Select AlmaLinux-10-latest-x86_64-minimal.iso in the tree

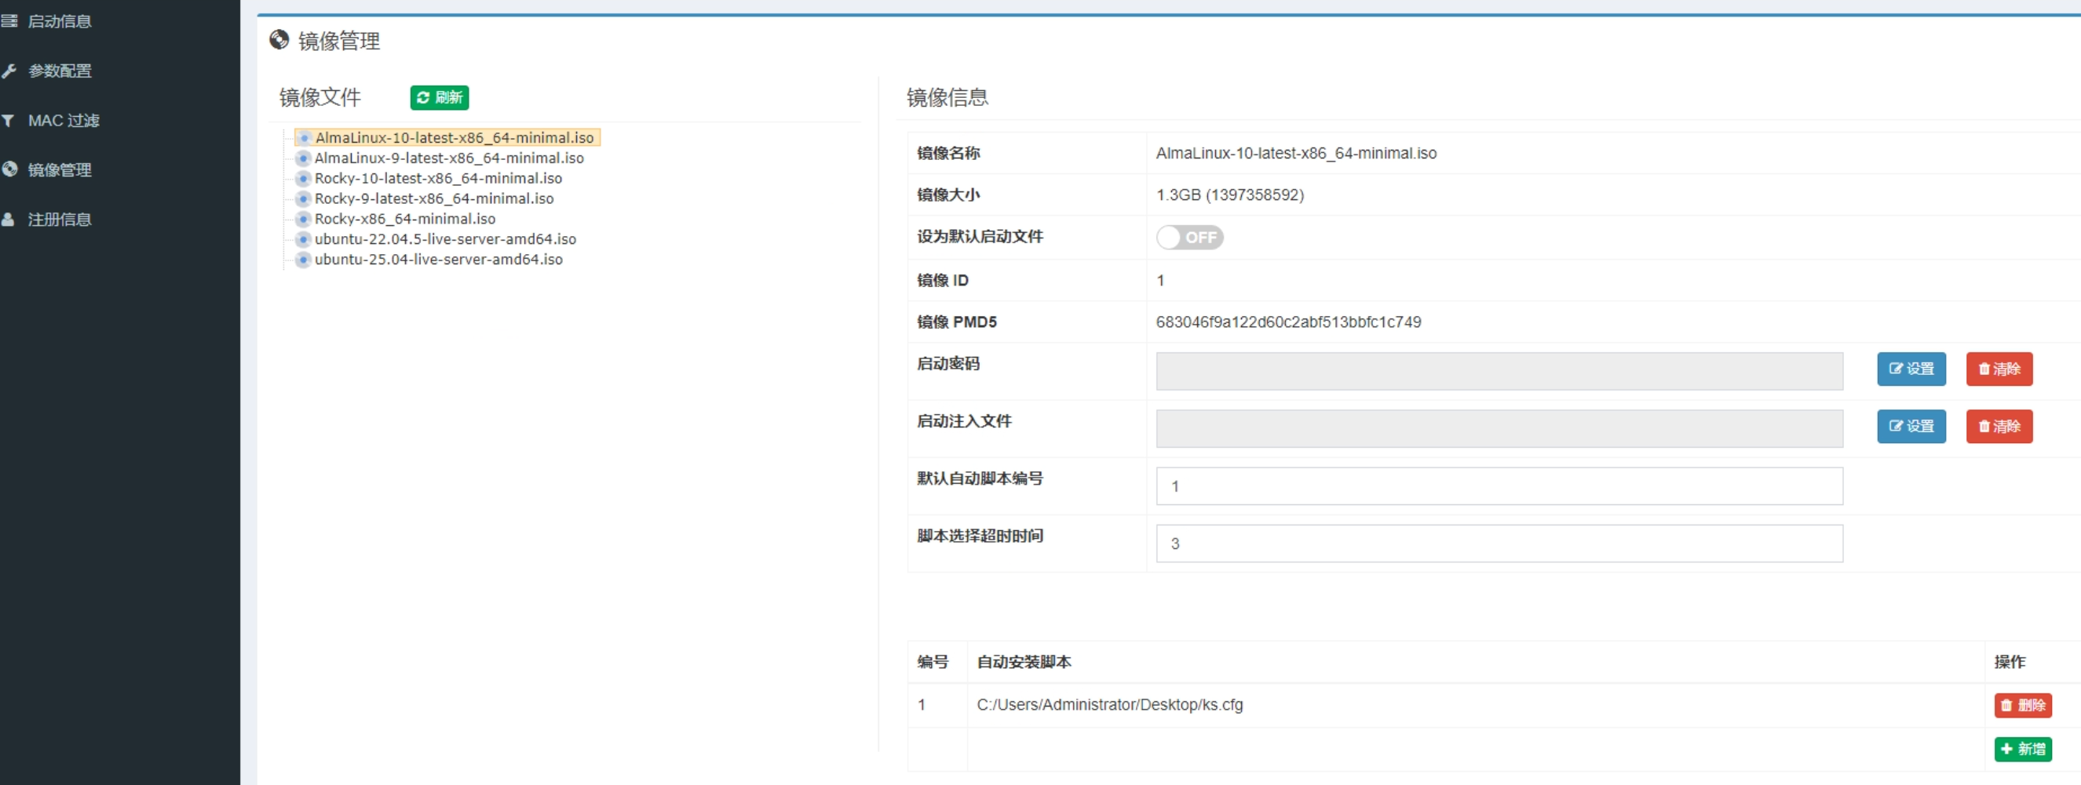click(454, 138)
